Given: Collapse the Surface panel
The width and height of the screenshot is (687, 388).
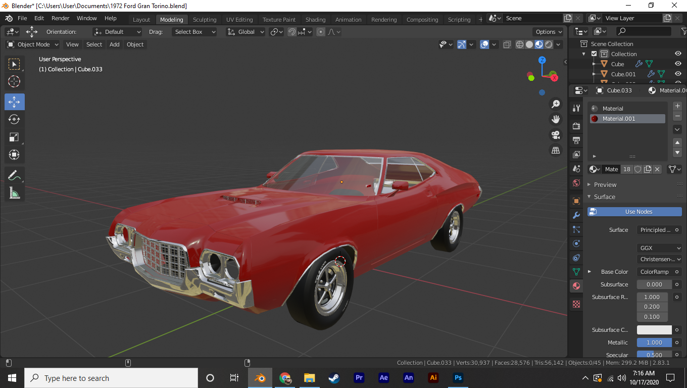Looking at the screenshot, I should [605, 197].
